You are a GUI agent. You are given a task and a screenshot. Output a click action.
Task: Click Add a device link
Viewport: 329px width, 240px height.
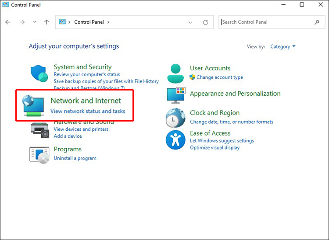pyautogui.click(x=68, y=136)
